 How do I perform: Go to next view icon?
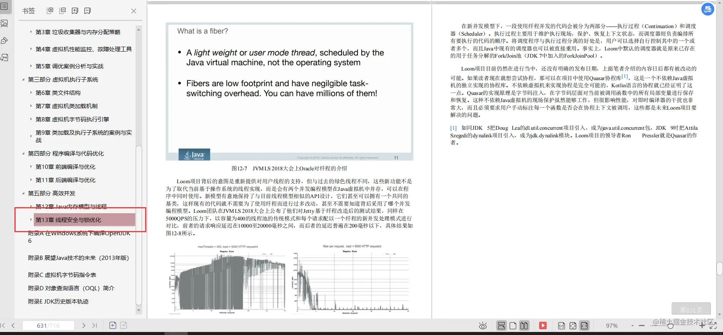coord(123,325)
